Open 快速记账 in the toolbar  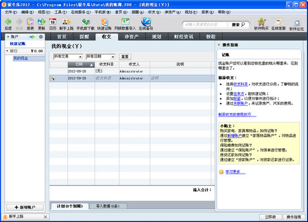(104, 23)
